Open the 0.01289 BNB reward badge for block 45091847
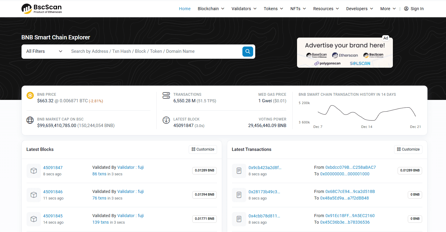446x232 pixels. [204, 171]
